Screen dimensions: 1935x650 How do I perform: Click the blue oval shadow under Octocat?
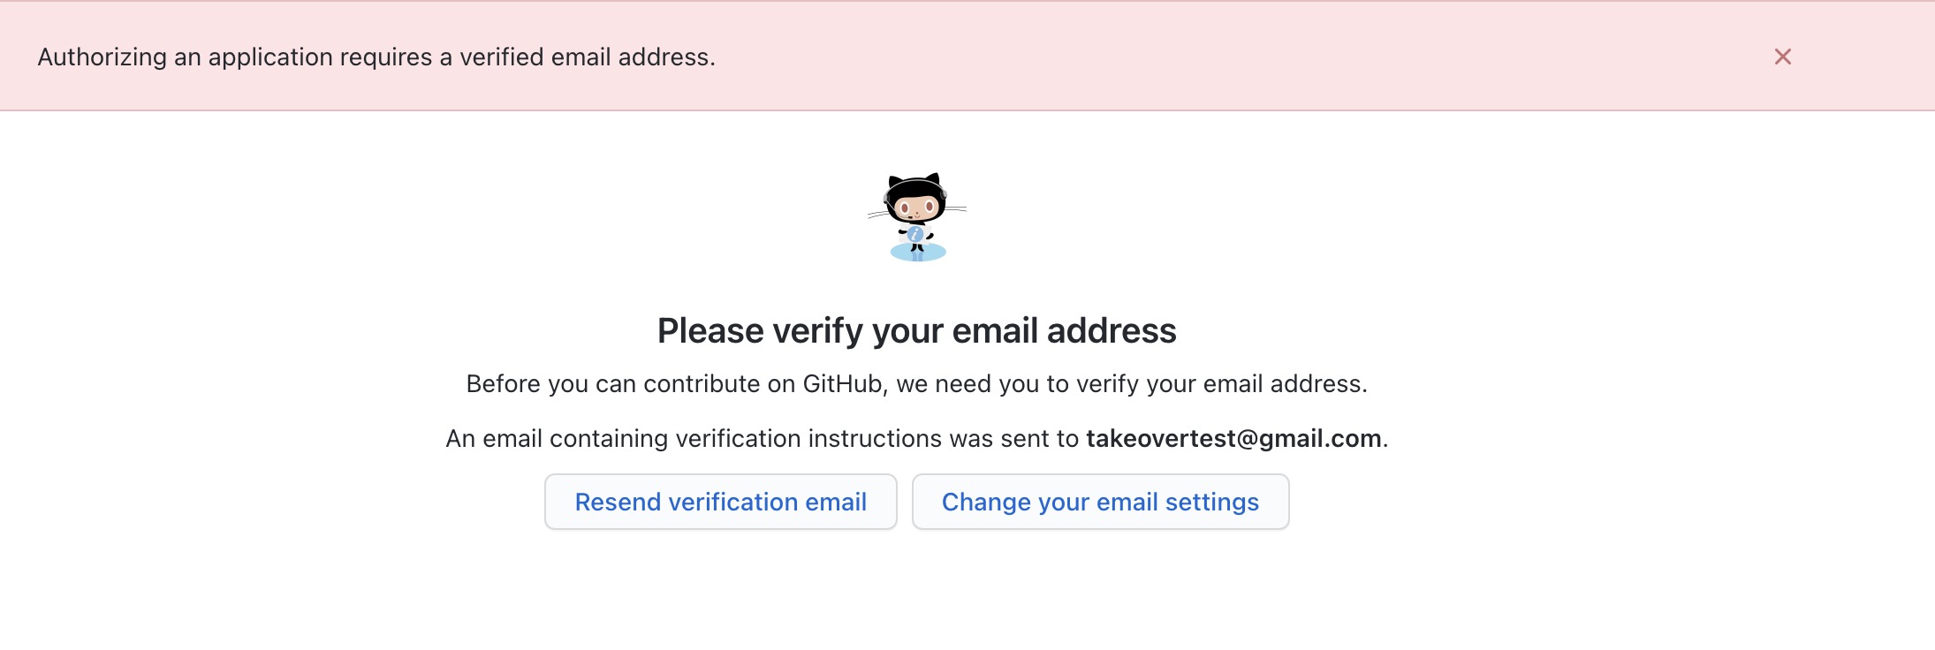pyautogui.click(x=918, y=253)
